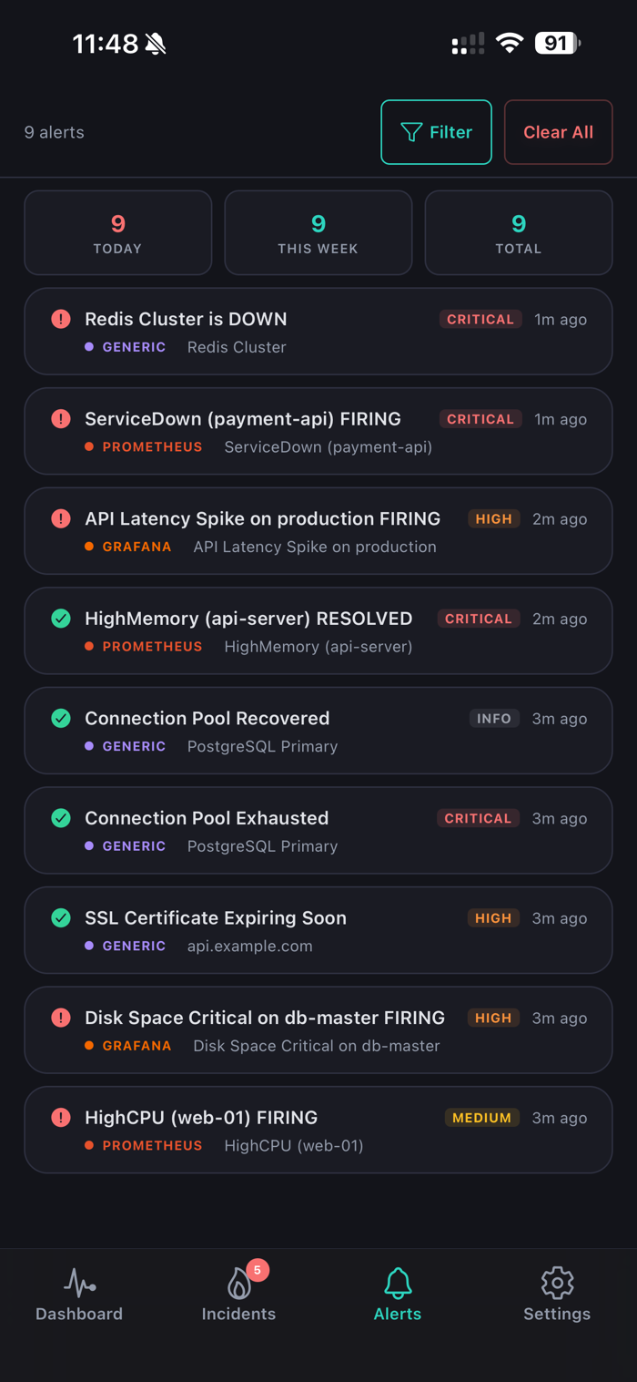This screenshot has height=1382, width=637.
Task: Open Disk Space Critical on db-master alert
Action: 264,1018
